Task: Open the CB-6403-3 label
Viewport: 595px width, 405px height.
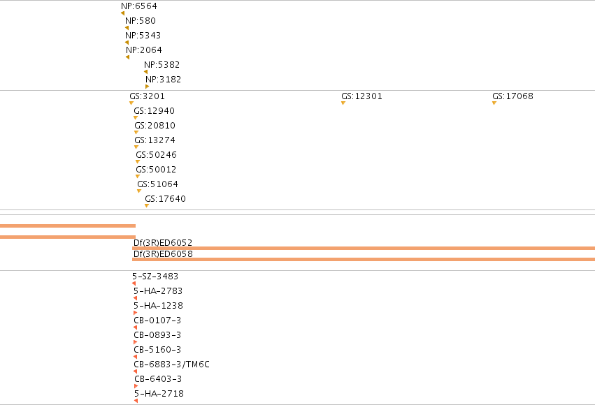Action: tap(158, 379)
